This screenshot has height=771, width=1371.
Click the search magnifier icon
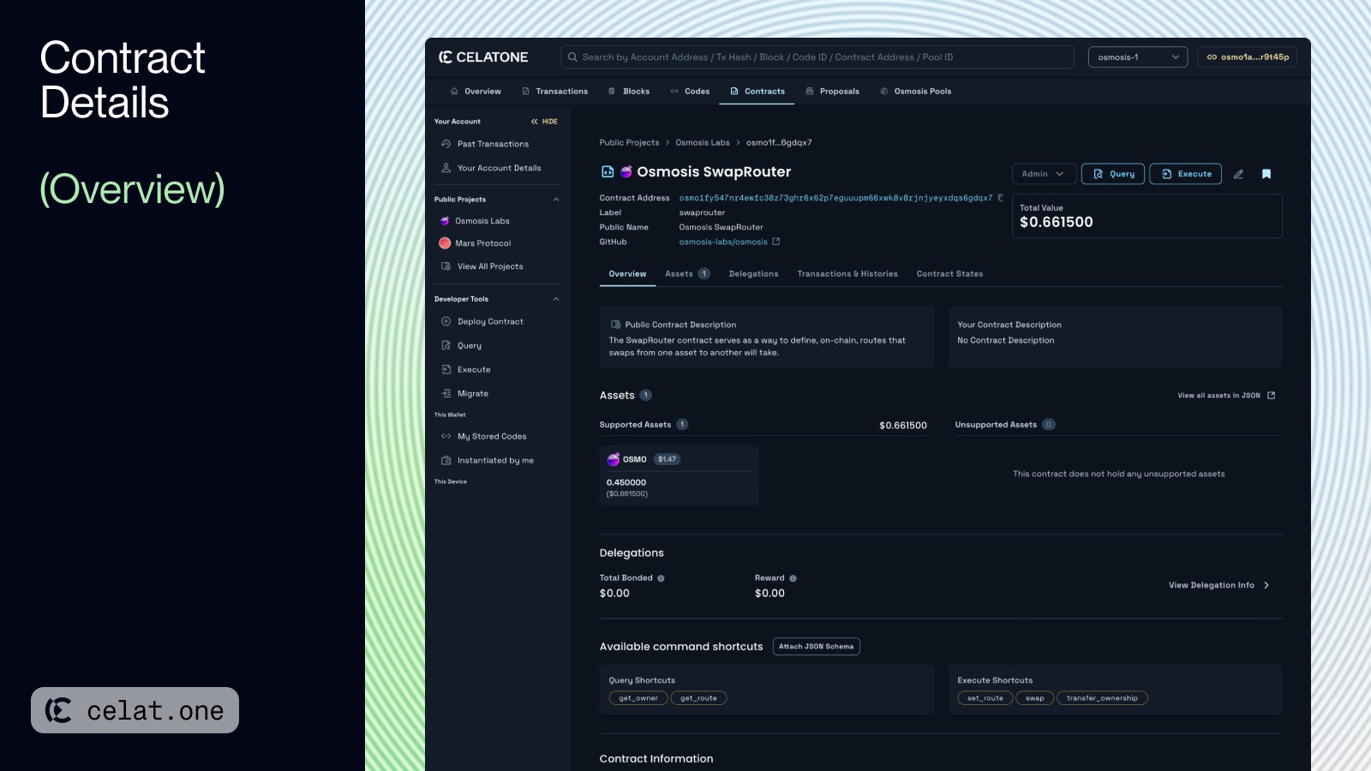572,57
